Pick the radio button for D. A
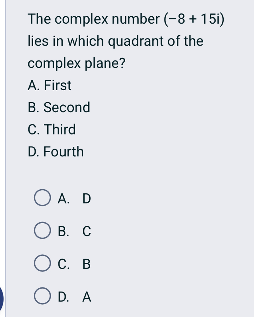Viewport: 254px width, 317px height. (42, 296)
